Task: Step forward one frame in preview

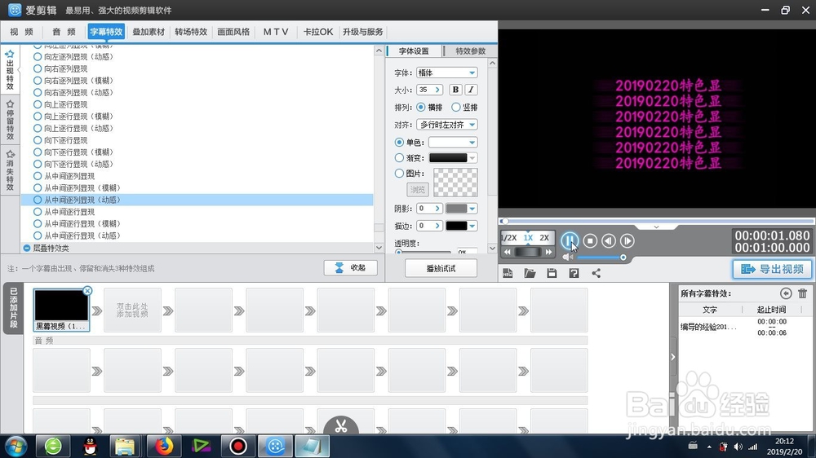Action: (627, 240)
